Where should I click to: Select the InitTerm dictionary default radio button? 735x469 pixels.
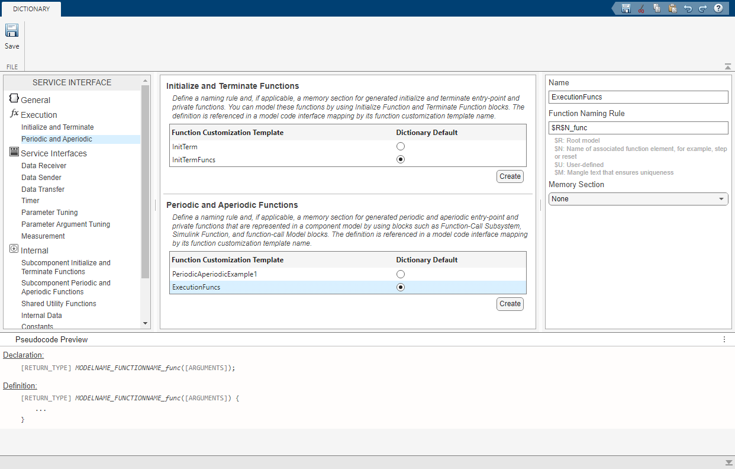[401, 146]
